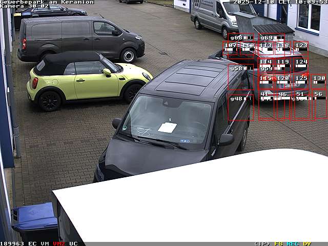Click the red REC status indicator

tap(293, 243)
